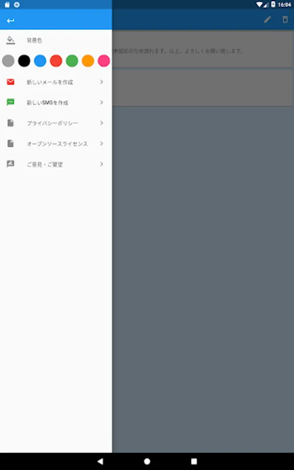Expand chevron beside 新しいメールを作成
The width and height of the screenshot is (294, 470).
point(102,82)
